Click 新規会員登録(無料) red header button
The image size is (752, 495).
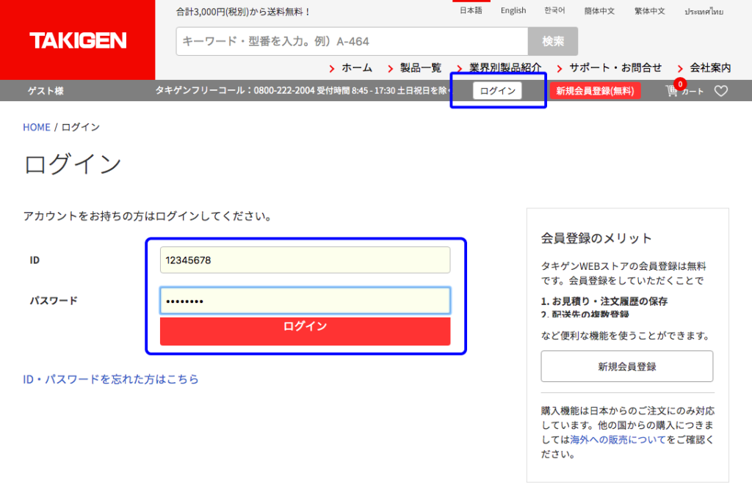[595, 91]
